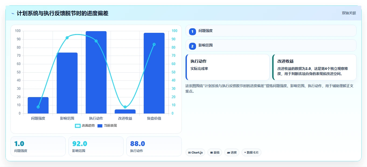Click the 88.0 执行动作 stat card
The image size is (367, 167).
tap(154, 146)
